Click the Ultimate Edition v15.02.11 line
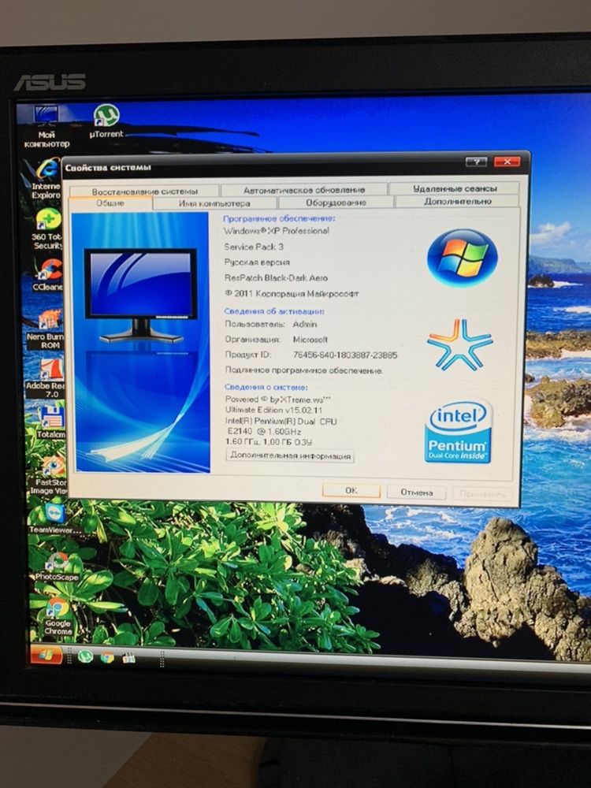 274,410
